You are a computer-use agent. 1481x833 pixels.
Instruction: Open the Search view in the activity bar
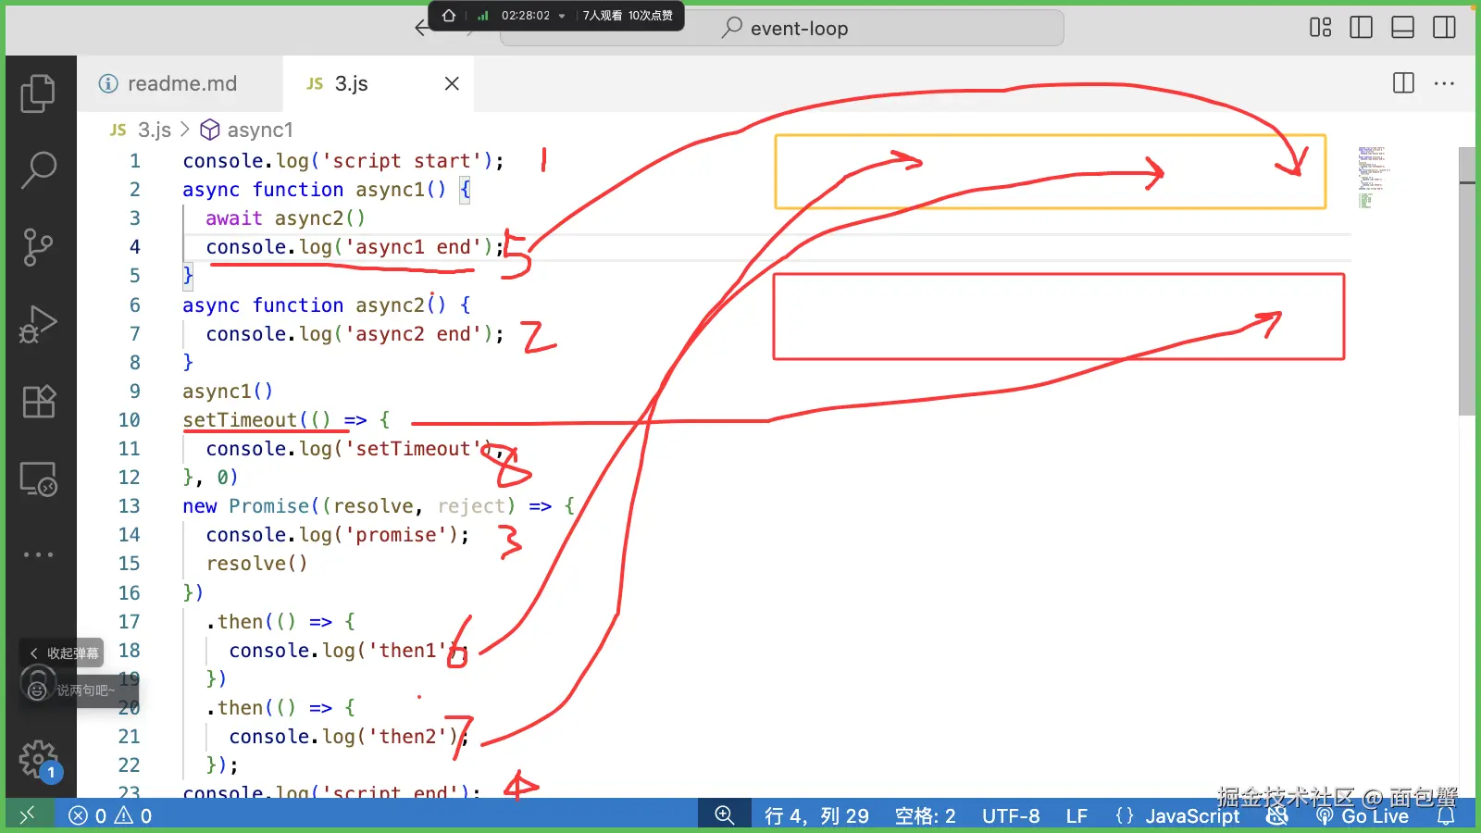[x=38, y=170]
